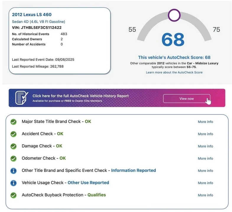Click the green check icon beside AutoCheck Buyback Protection
This screenshot has height=212, width=232.
(x=14, y=195)
